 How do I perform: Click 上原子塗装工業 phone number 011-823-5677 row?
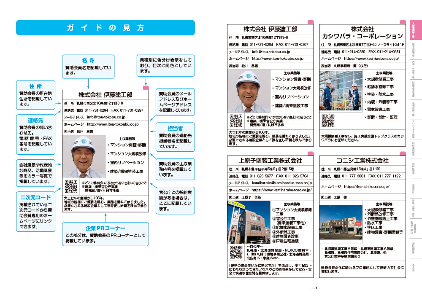[270, 176]
